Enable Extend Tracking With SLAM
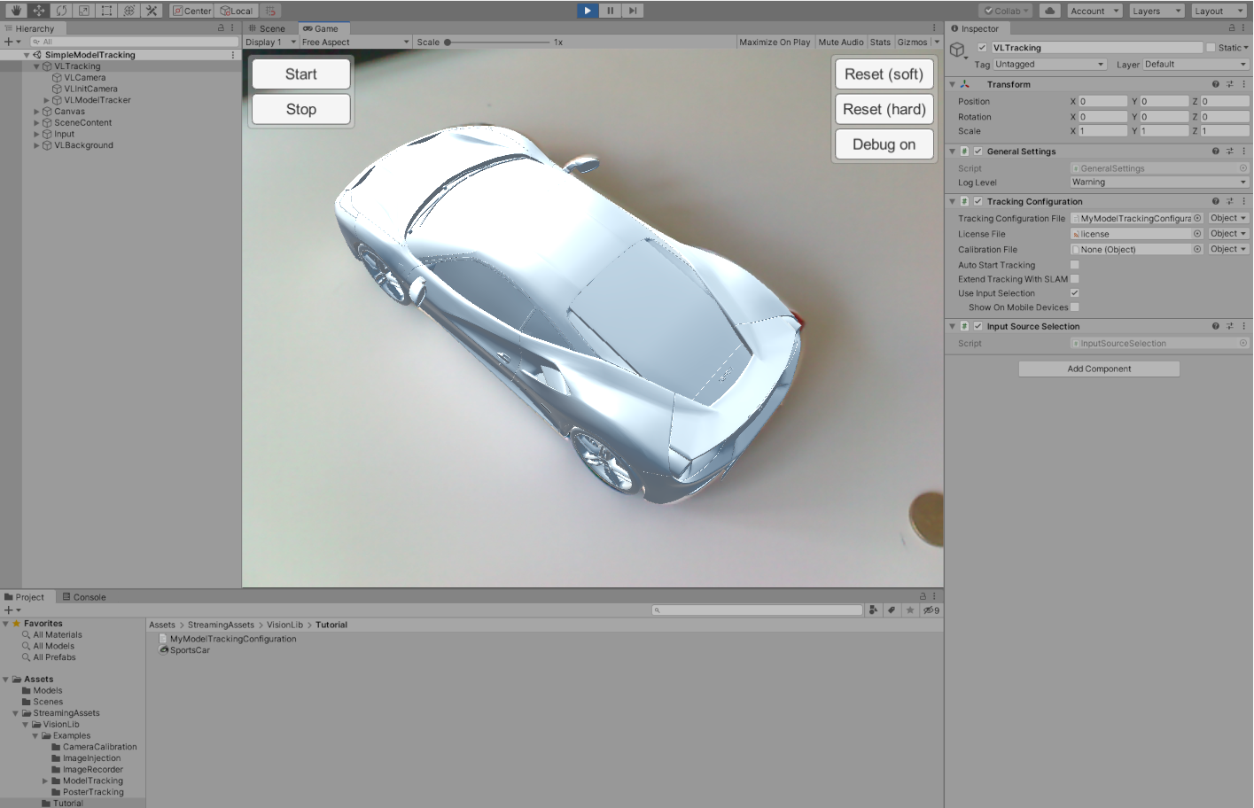Screen dimensions: 1254x808 tap(1074, 279)
